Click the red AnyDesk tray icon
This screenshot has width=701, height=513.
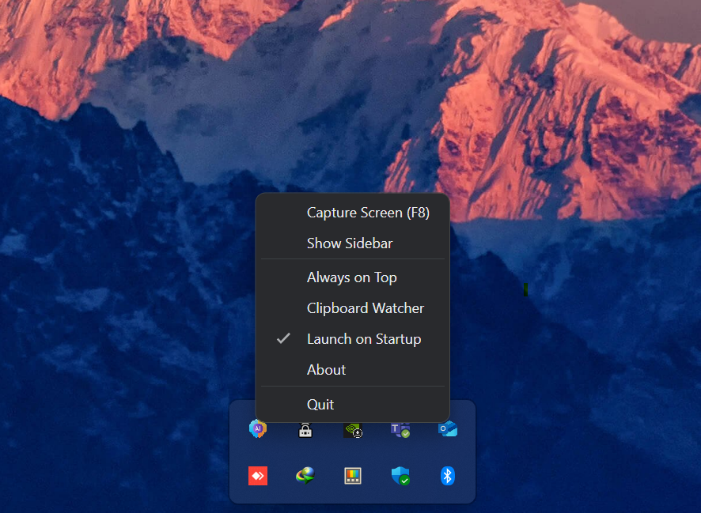(x=257, y=475)
